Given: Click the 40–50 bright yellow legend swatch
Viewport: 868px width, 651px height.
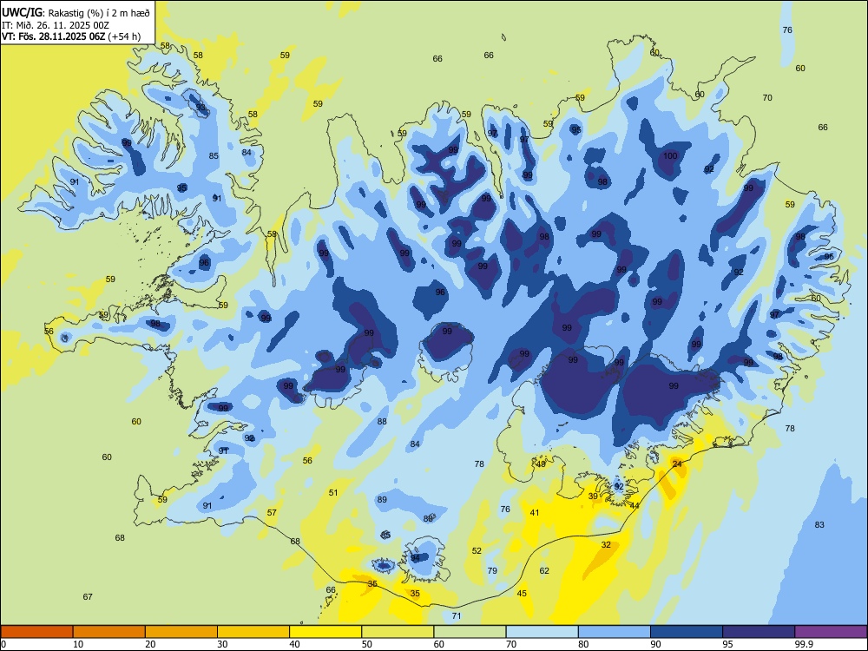Looking at the screenshot, I should tap(325, 632).
